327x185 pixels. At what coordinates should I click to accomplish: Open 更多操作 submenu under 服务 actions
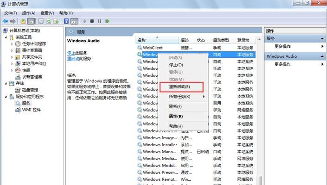coord(295,46)
